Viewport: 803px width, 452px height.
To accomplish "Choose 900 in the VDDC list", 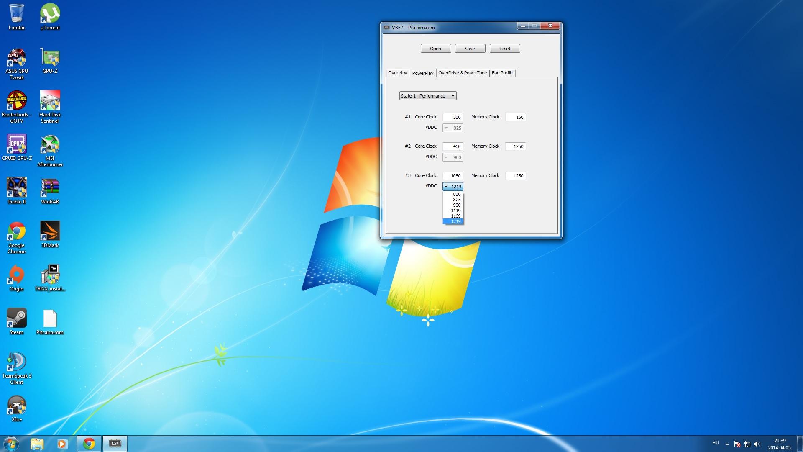I will click(x=453, y=205).
